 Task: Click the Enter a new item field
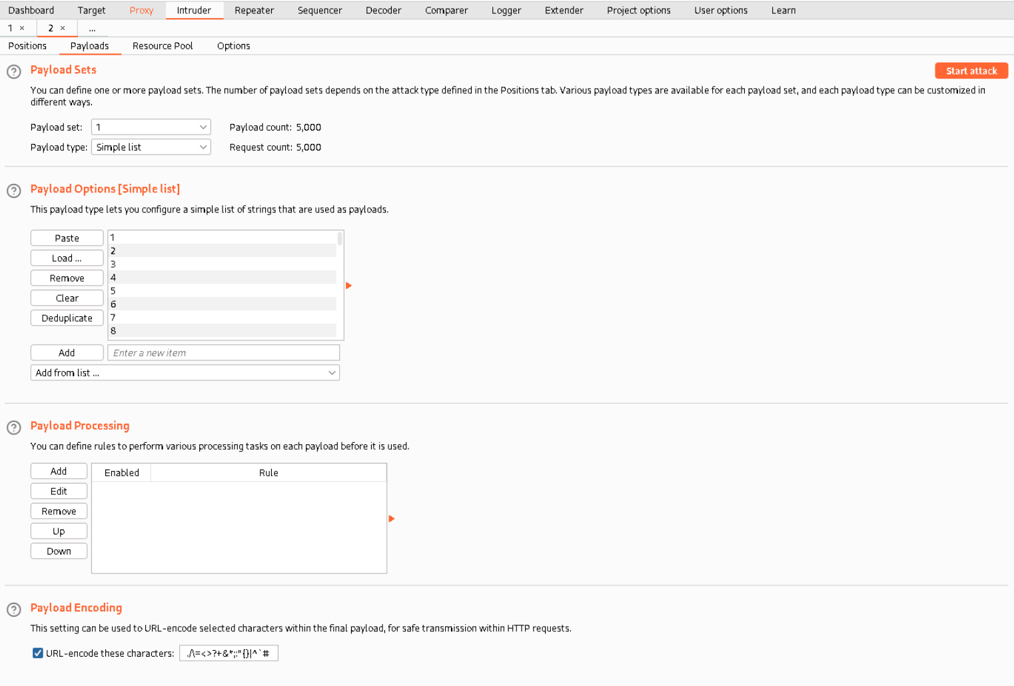click(x=224, y=352)
